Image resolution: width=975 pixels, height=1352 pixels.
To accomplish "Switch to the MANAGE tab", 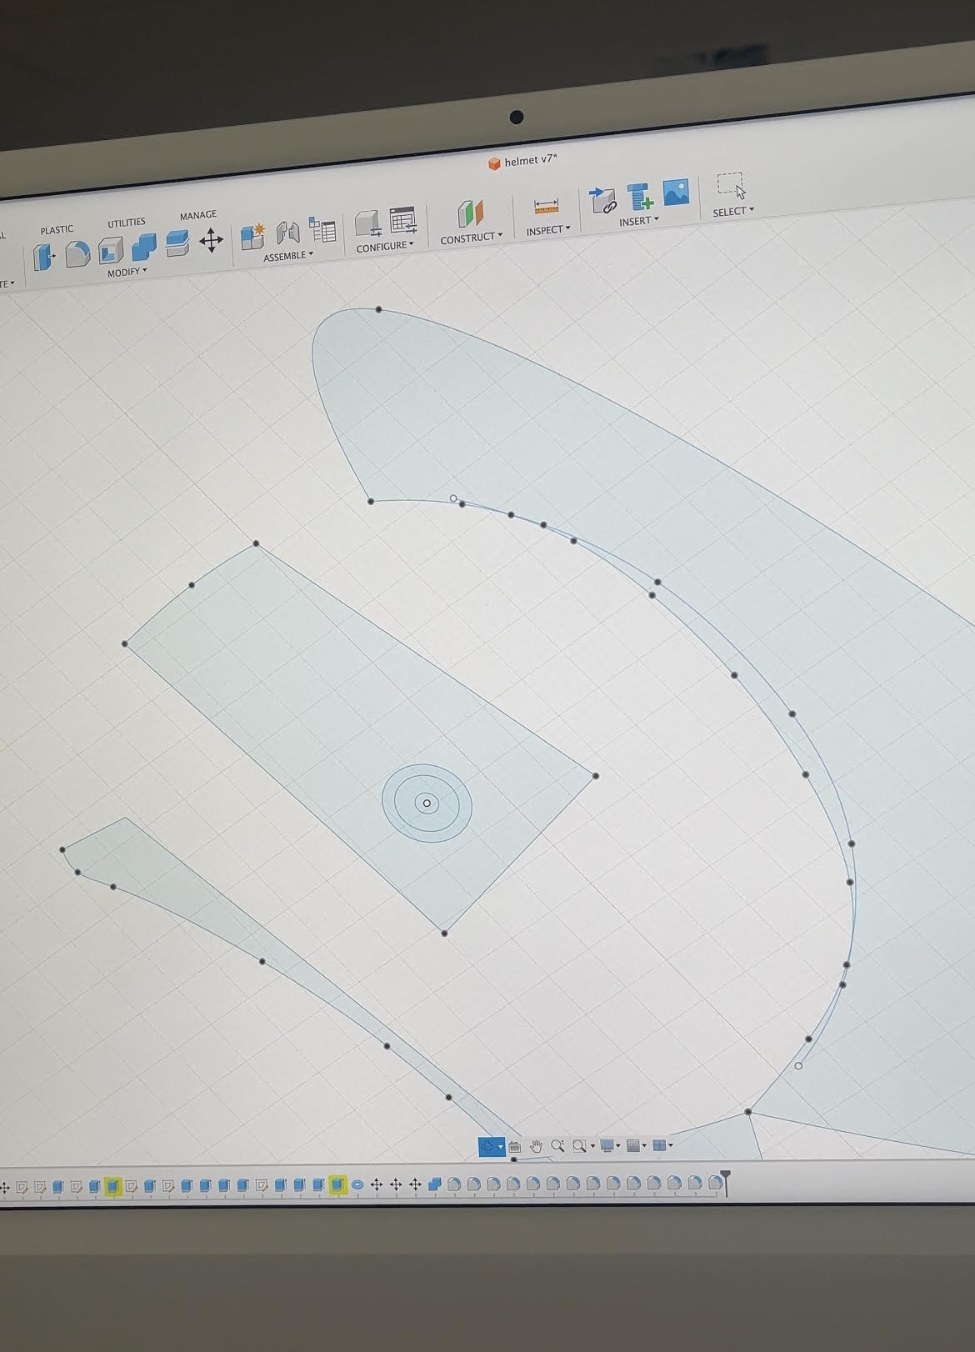I will click(x=197, y=215).
